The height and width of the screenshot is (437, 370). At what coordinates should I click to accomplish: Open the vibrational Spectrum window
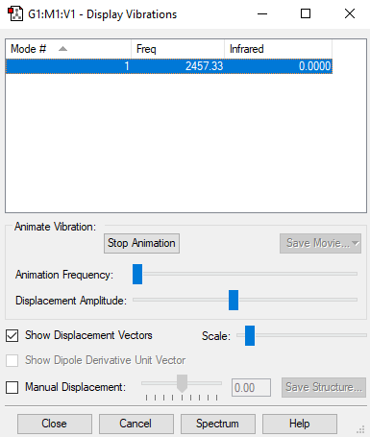pos(218,424)
